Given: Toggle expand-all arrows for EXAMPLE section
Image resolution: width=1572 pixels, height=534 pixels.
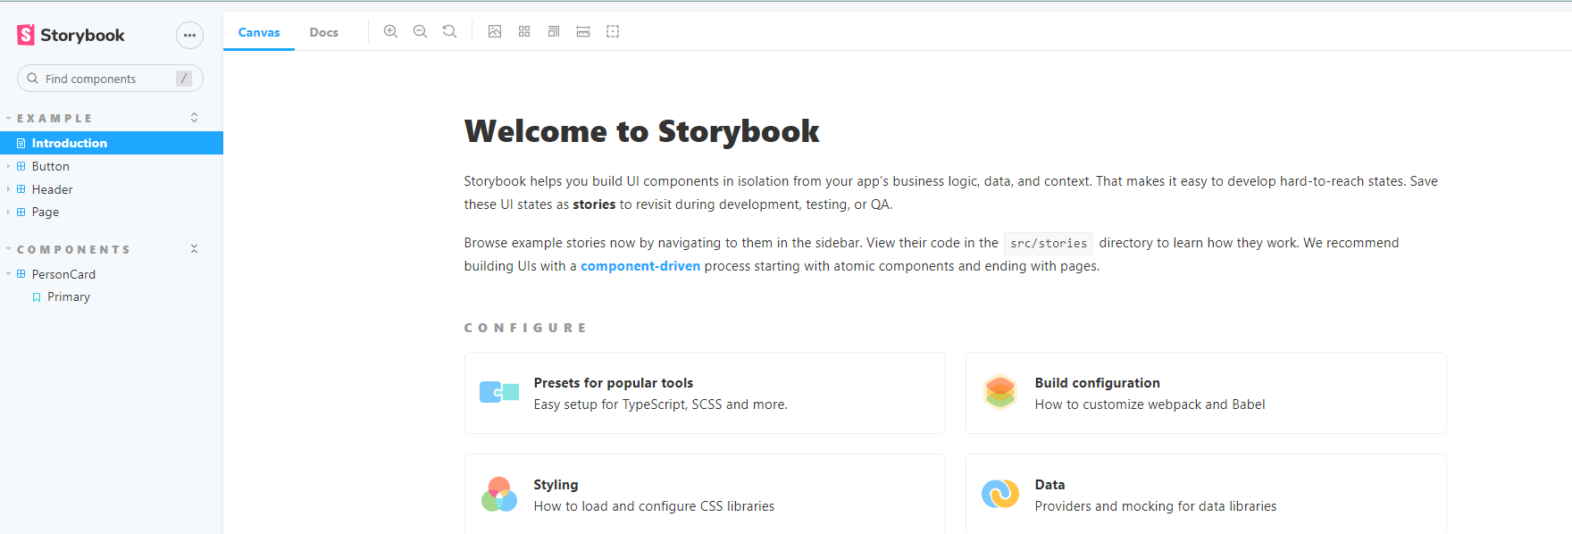Looking at the screenshot, I should click(194, 118).
